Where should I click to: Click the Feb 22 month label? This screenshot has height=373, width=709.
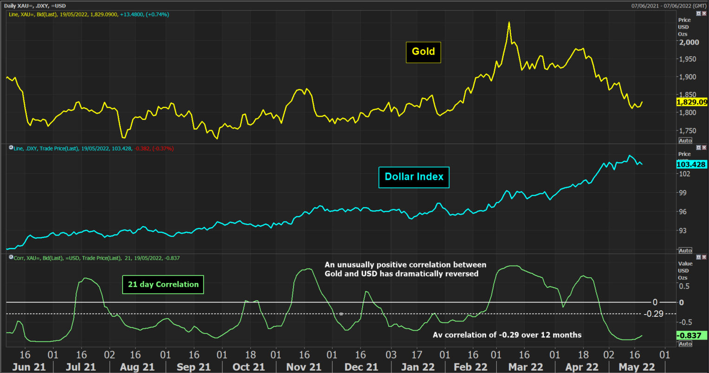[x=471, y=367]
